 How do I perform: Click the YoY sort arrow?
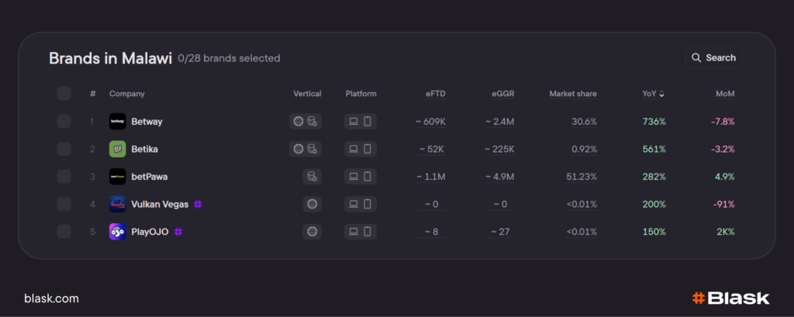pos(661,95)
